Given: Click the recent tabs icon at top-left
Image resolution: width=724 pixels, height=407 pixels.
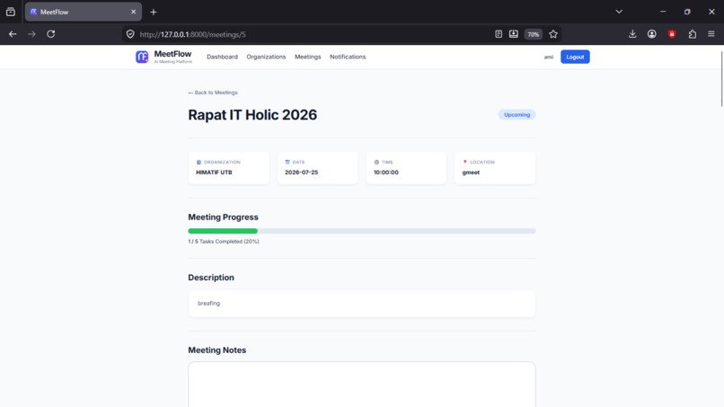Looking at the screenshot, I should 11,12.
